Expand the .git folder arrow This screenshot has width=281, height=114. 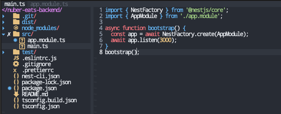point(4,16)
